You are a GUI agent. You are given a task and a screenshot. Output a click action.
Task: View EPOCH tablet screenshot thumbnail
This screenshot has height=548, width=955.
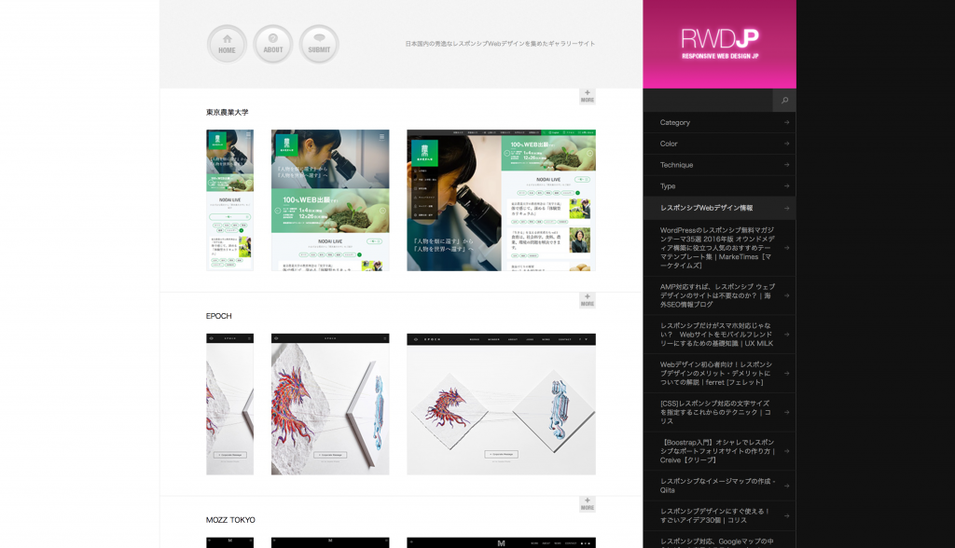click(330, 404)
